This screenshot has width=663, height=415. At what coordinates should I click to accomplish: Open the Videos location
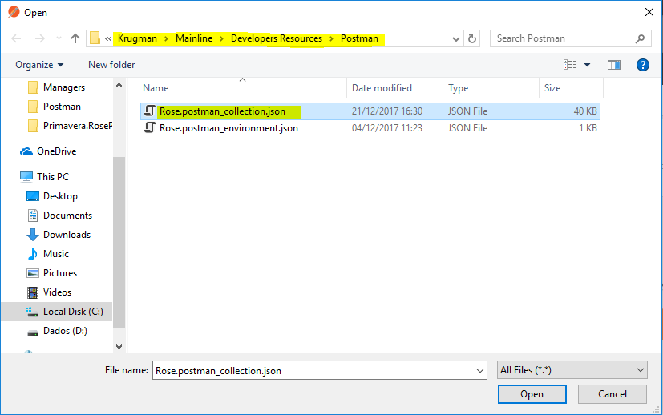(49, 292)
